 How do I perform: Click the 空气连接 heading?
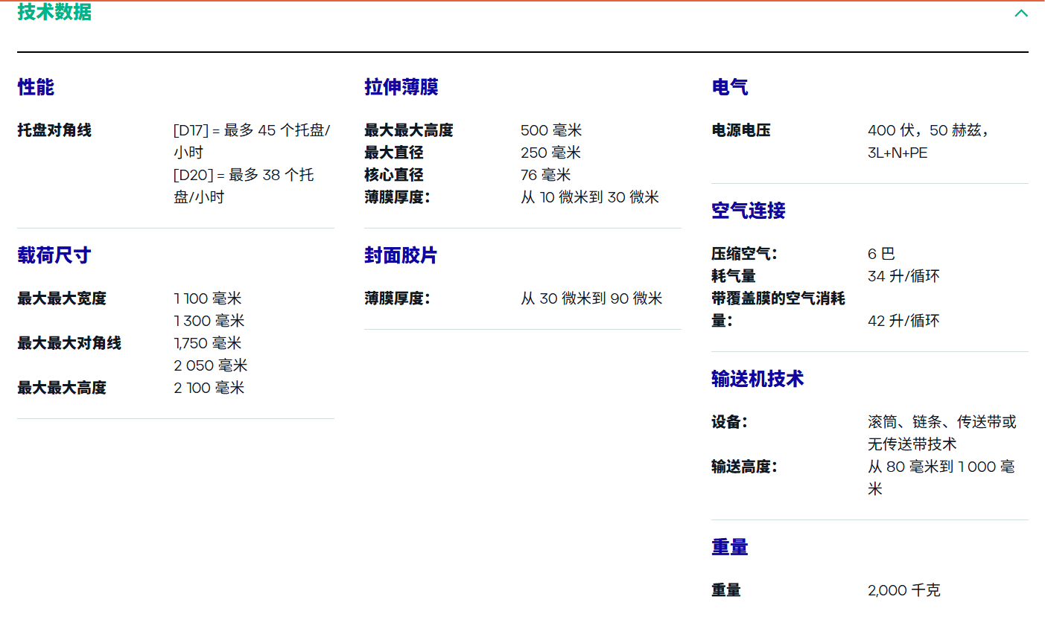(x=748, y=211)
